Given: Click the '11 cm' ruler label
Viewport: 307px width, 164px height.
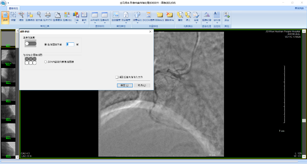Looking at the screenshot, I should (212, 155).
